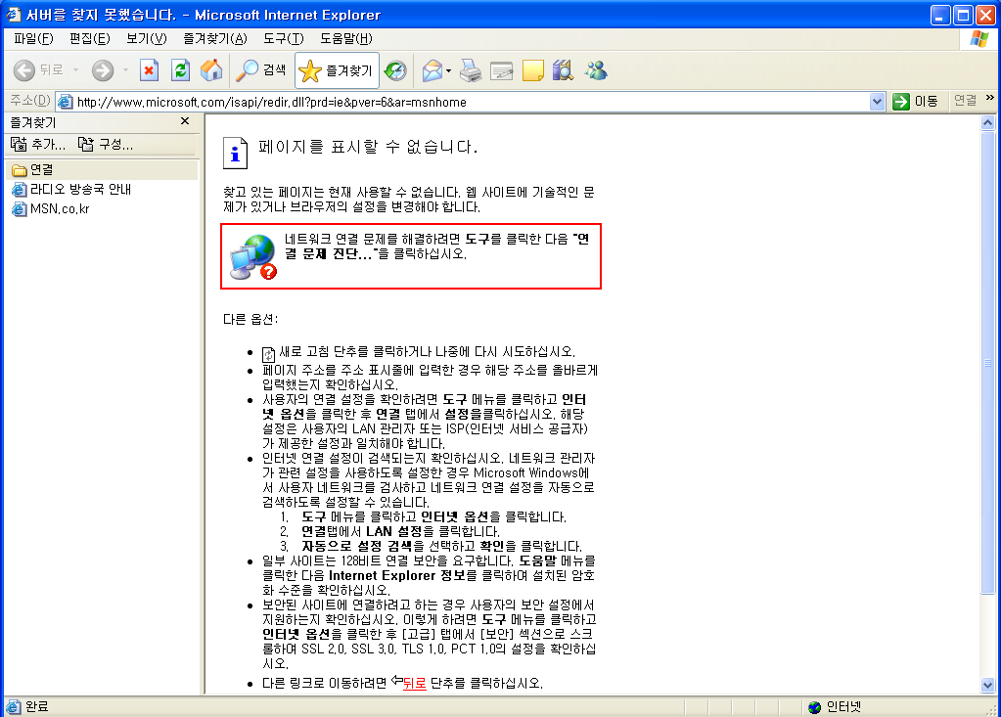Go to Home page icon
Viewport: 1001px width, 717px height.
pos(211,70)
